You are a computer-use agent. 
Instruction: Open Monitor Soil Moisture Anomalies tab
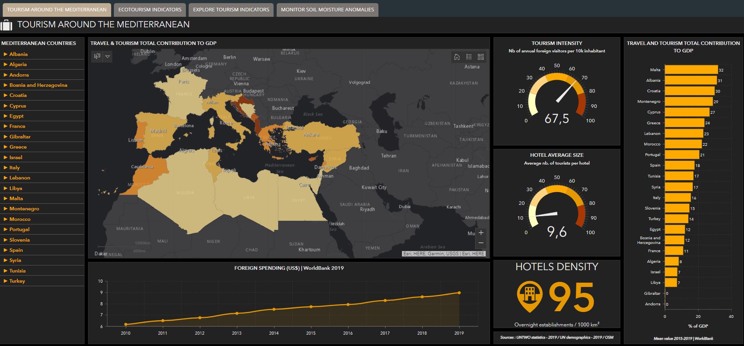[327, 10]
